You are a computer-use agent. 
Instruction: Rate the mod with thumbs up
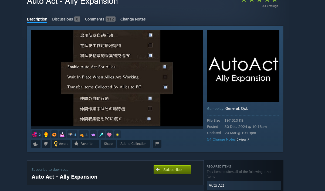[x=36, y=144]
